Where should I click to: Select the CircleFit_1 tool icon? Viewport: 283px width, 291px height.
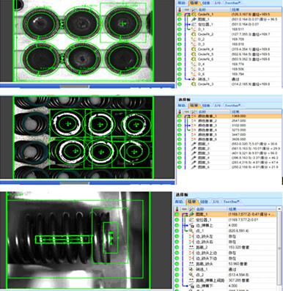pyautogui.click(x=194, y=15)
